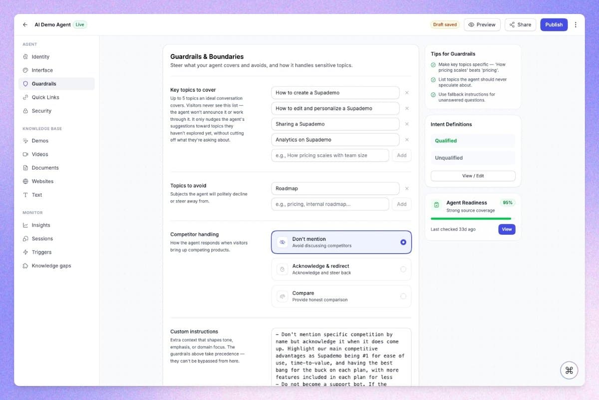Remove the Roadmap topic to avoid
This screenshot has width=599, height=400.
pyautogui.click(x=407, y=188)
